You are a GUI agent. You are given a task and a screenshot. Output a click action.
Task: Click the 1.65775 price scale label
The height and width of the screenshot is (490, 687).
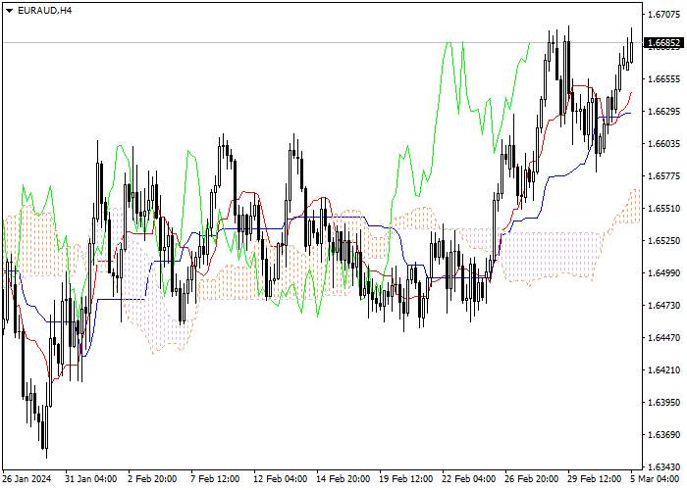coord(664,175)
